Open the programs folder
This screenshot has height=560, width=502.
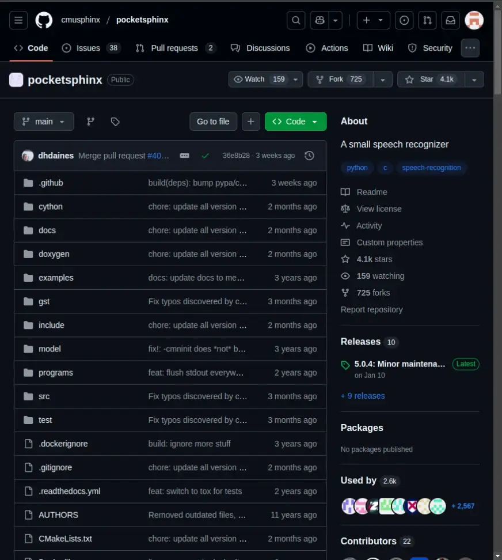coord(56,373)
